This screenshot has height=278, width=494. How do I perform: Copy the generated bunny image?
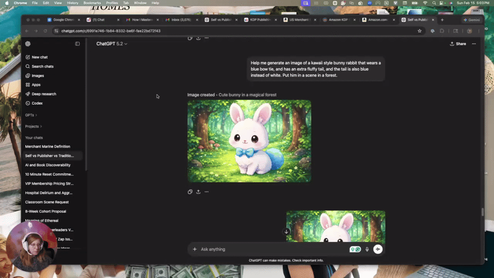coord(190,192)
